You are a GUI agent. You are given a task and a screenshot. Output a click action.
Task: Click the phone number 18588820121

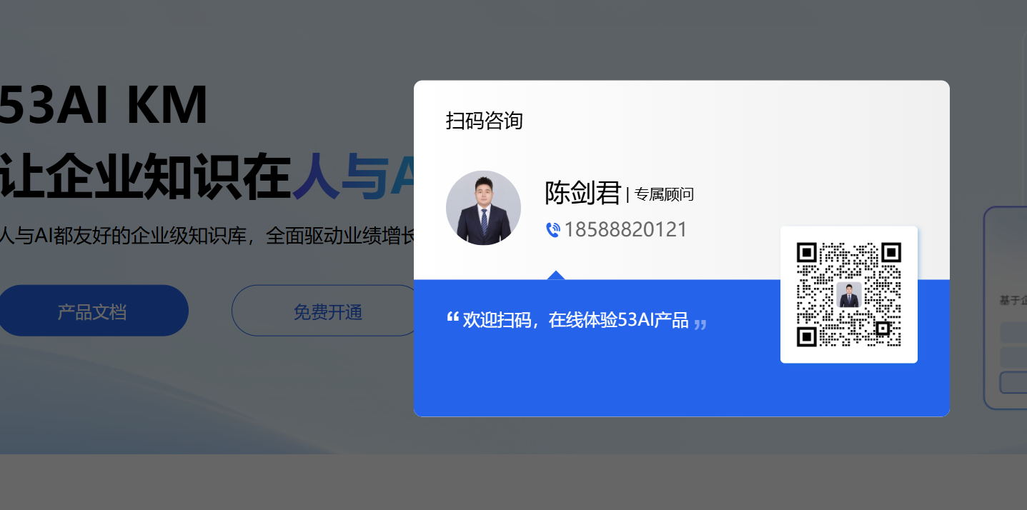[x=625, y=230]
